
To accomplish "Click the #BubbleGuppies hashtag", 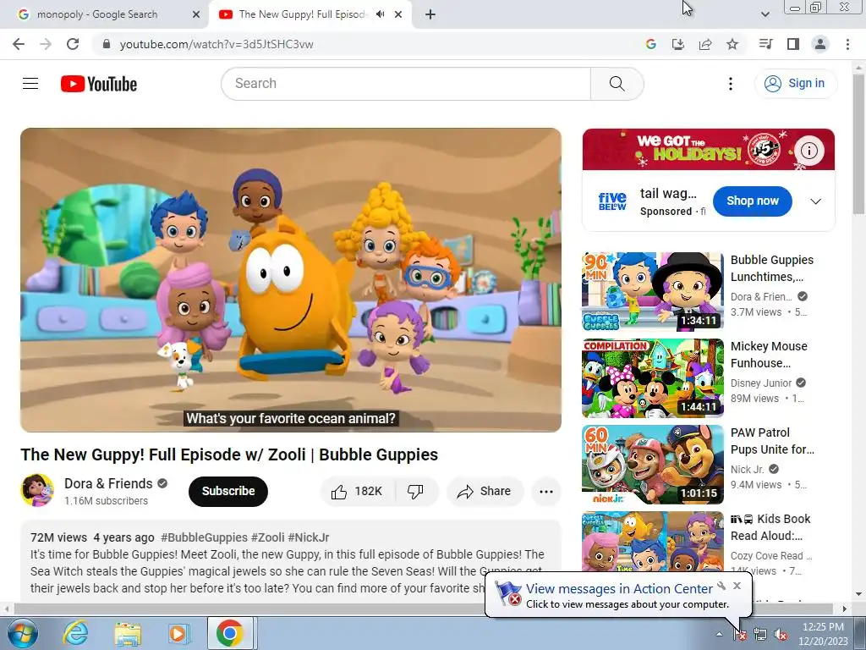I will [204, 537].
